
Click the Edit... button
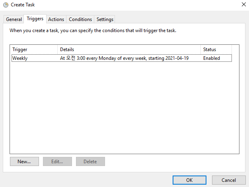point(57,161)
